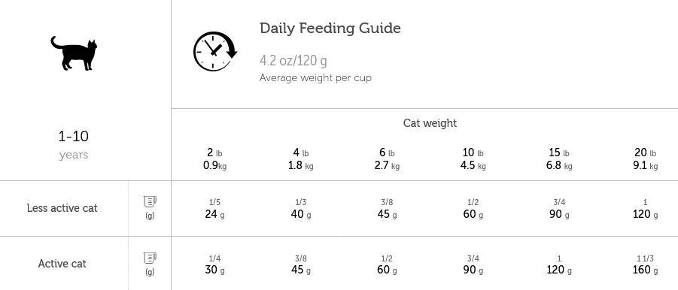Select the Daily Feeding Guide heading
The image size is (678, 290).
click(x=330, y=29)
